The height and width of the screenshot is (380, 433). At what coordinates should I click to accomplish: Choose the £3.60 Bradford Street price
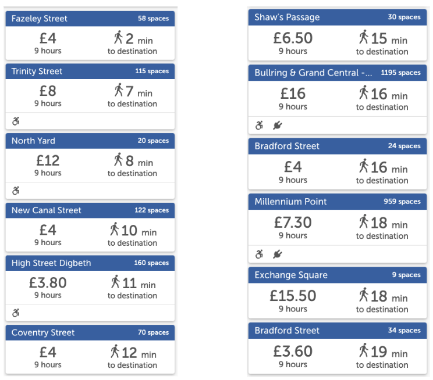pyautogui.click(x=293, y=351)
